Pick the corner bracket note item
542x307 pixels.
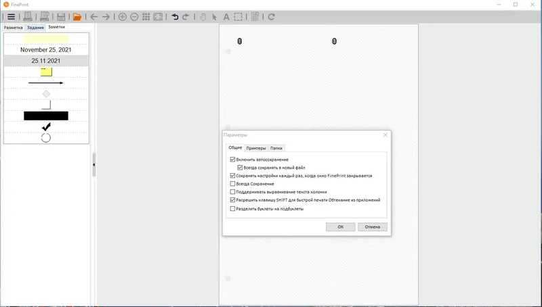coord(46,105)
